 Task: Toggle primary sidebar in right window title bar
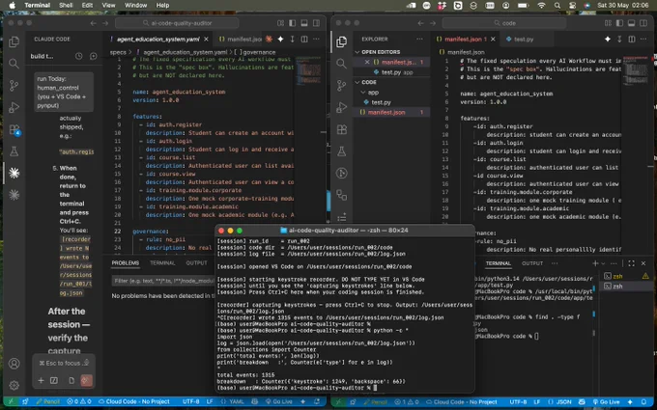click(619, 23)
